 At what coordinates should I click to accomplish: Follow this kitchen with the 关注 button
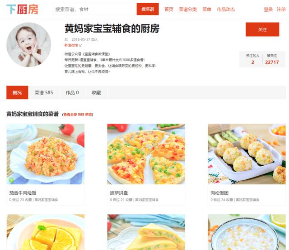tap(262, 29)
